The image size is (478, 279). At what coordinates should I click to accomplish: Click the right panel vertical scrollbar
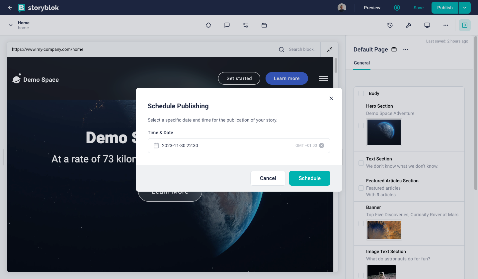point(476,113)
